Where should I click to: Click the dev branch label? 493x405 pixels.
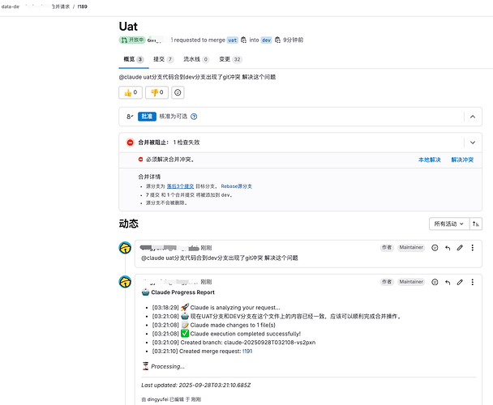[x=266, y=40]
